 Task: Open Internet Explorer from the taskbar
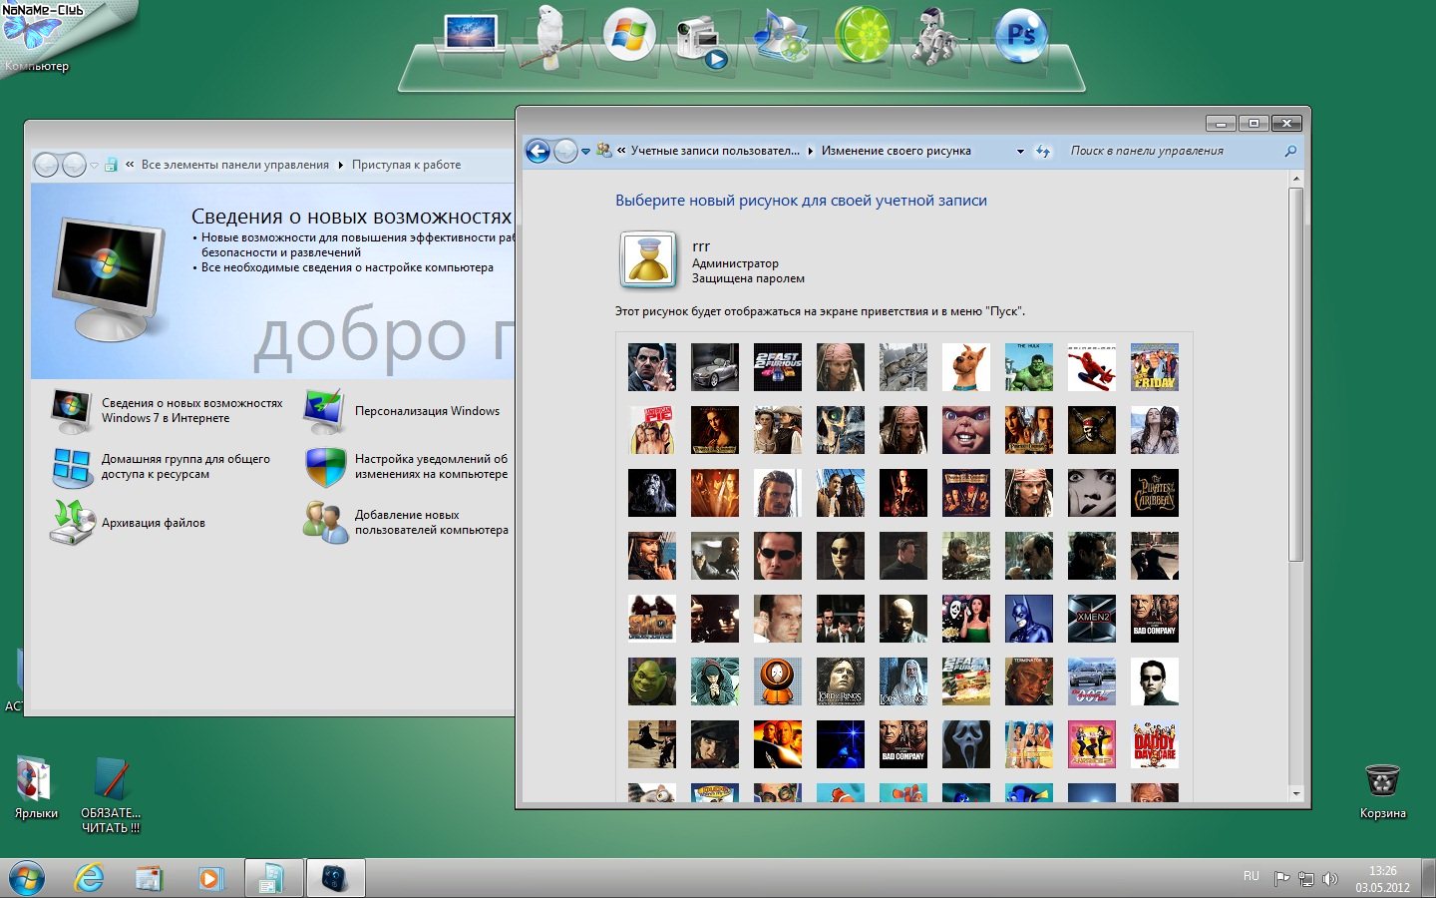[90, 878]
